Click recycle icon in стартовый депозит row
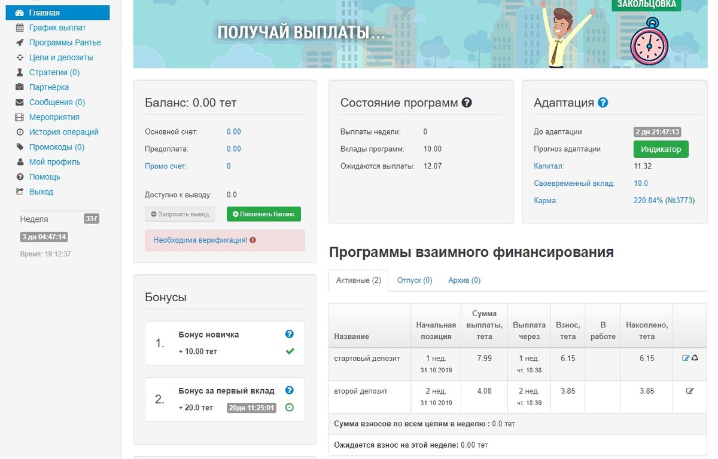Viewport: 718px width, 459px height. (695, 359)
